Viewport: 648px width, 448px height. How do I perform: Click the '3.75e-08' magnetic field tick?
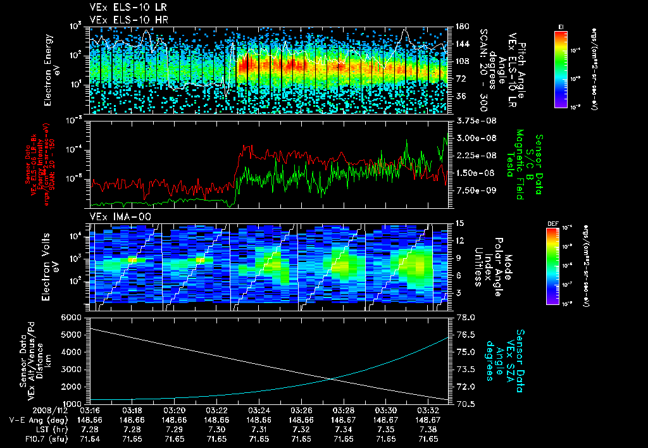click(x=476, y=121)
